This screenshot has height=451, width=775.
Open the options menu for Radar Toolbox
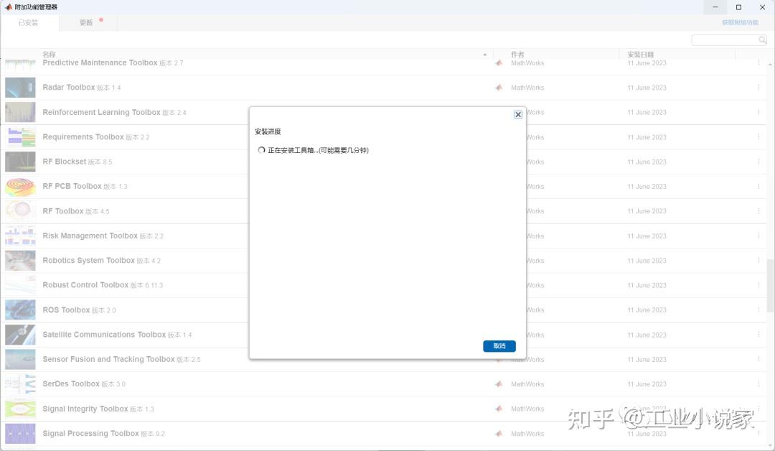[758, 87]
